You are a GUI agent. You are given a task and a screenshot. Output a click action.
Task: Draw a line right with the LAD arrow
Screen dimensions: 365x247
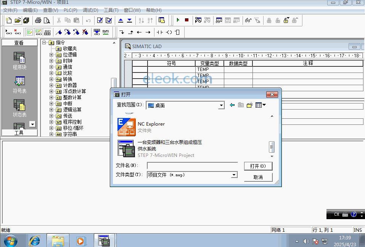[x=148, y=32]
